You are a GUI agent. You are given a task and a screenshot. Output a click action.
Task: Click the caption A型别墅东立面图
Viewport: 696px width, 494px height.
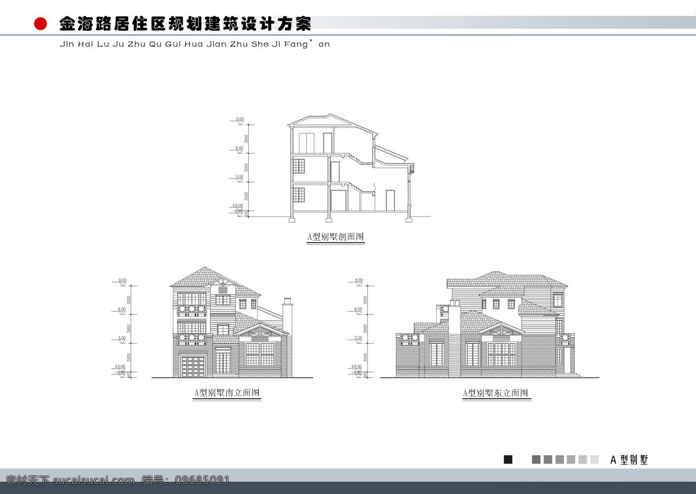(x=496, y=393)
